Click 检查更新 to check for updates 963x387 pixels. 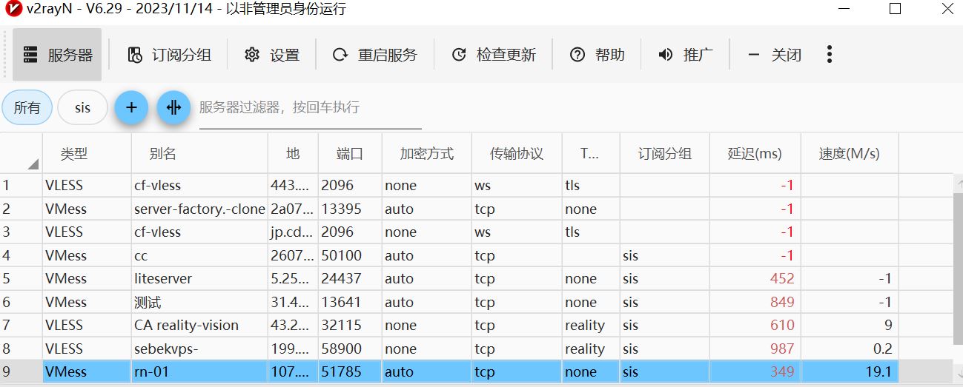493,55
